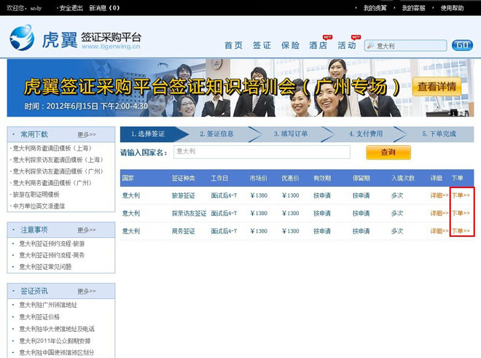This screenshot has width=481, height=358.
Task: Open 旅游在职证明模板 download
Action: [36, 195]
